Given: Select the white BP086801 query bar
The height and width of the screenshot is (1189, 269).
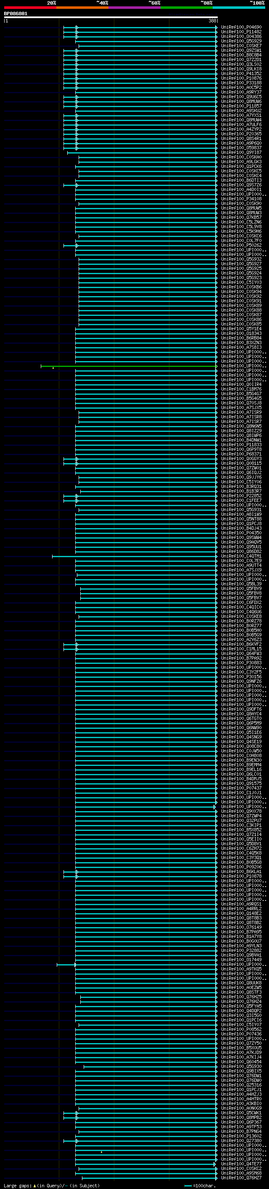Looking at the screenshot, I should 111,18.
